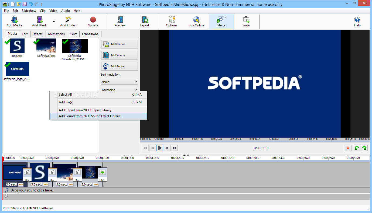Image resolution: width=372 pixels, height=213 pixels.
Task: Click the Buy Online icon
Action: point(196,20)
